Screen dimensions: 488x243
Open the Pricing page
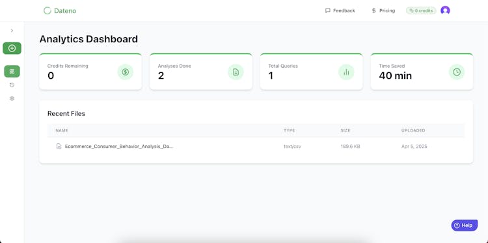(x=383, y=10)
